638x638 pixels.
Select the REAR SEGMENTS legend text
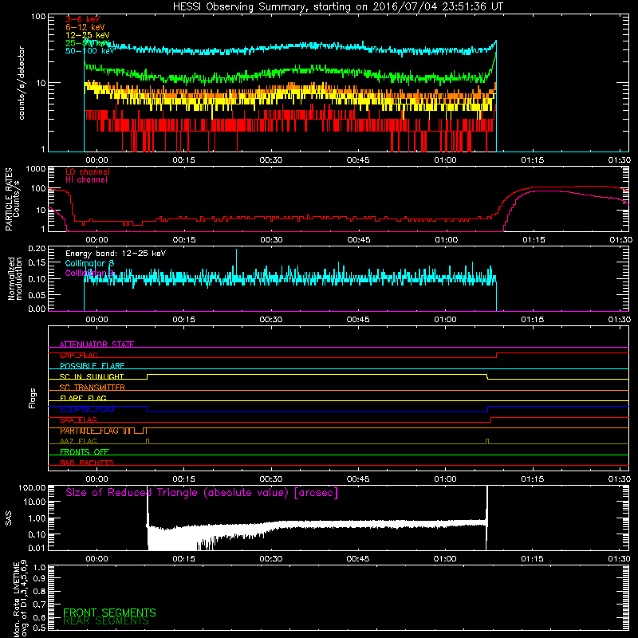[x=106, y=621]
